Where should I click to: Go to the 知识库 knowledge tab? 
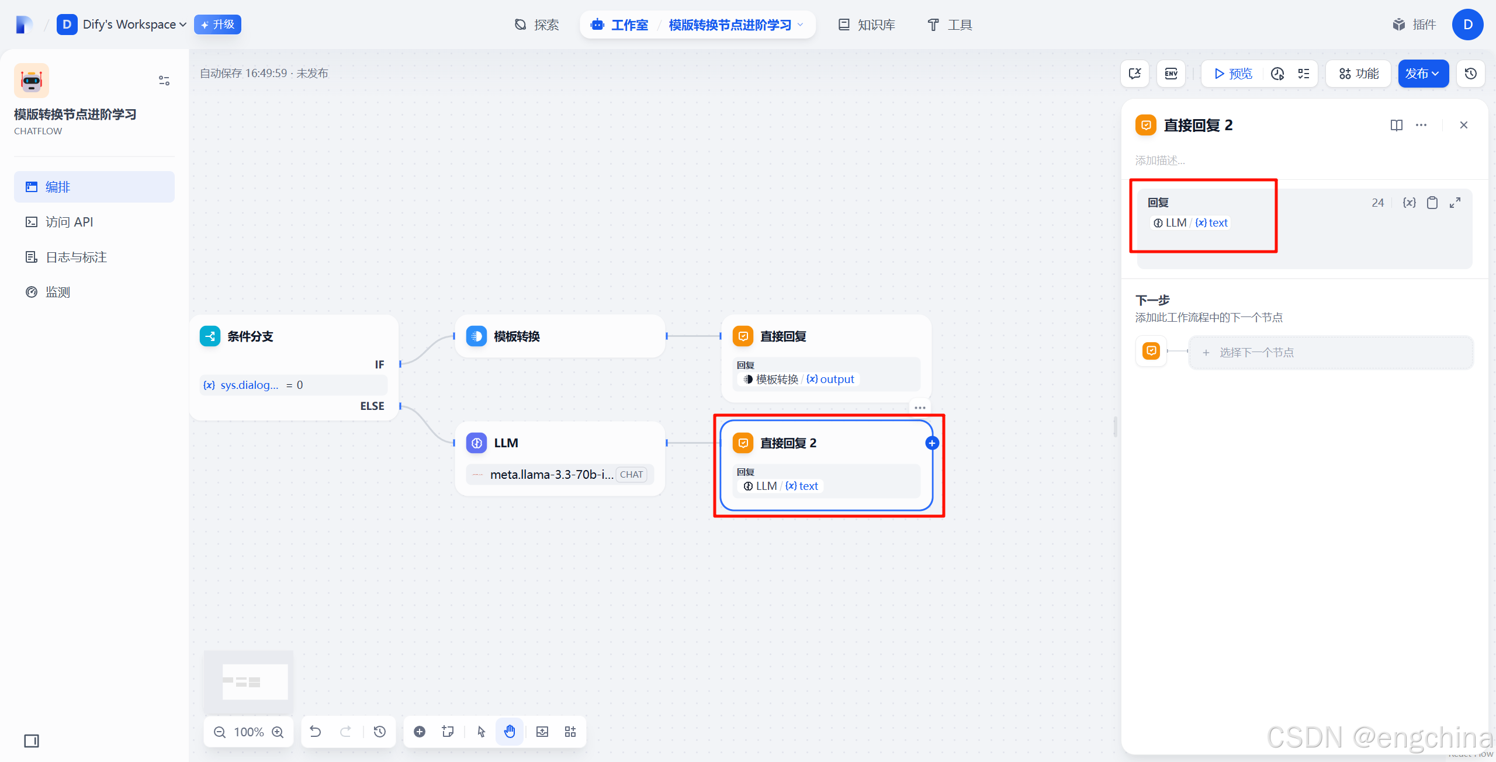click(867, 25)
